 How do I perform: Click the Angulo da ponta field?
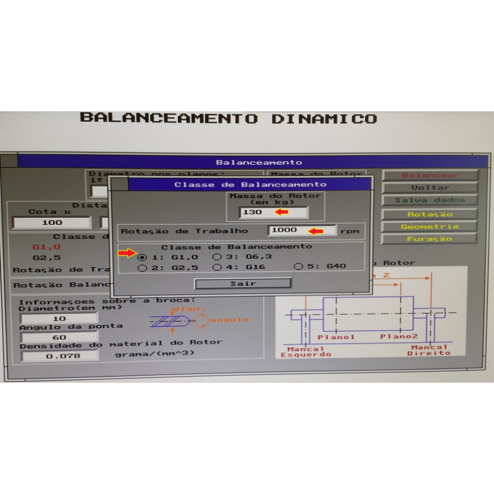coord(59,337)
